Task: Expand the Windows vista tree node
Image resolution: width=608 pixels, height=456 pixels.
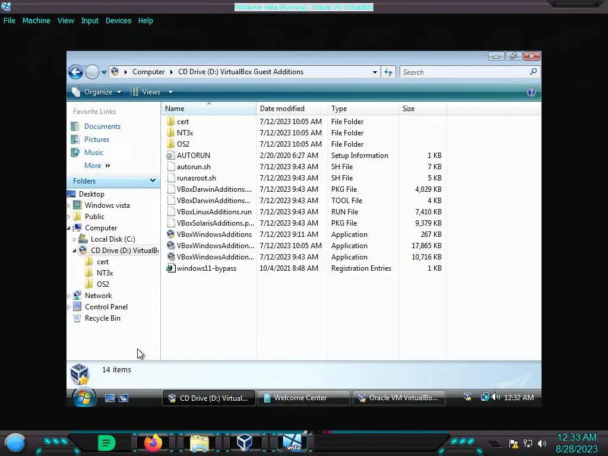Action: pyautogui.click(x=69, y=205)
